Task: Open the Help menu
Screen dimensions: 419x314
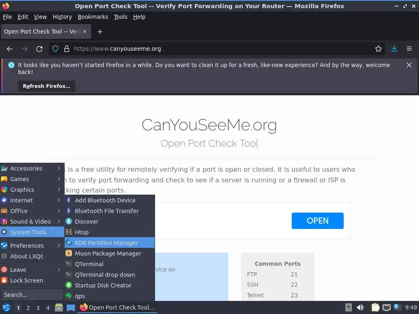Action: point(139,17)
